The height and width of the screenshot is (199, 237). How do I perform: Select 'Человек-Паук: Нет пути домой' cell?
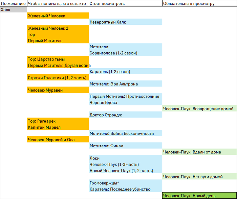click(x=199, y=176)
